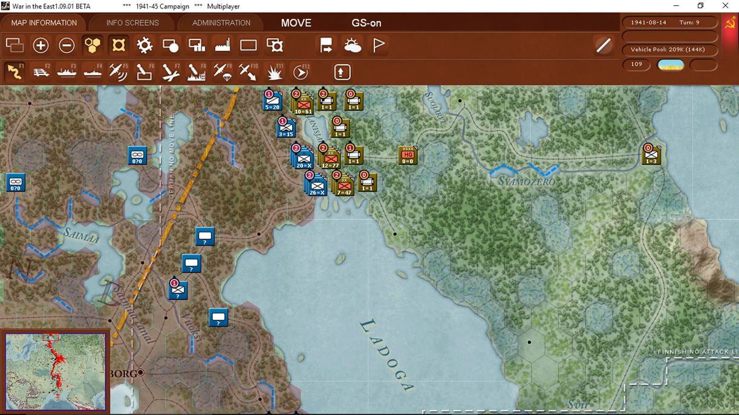Image resolution: width=739 pixels, height=415 pixels.
Task: Open the INFO SCREENS tab
Action: (x=132, y=23)
